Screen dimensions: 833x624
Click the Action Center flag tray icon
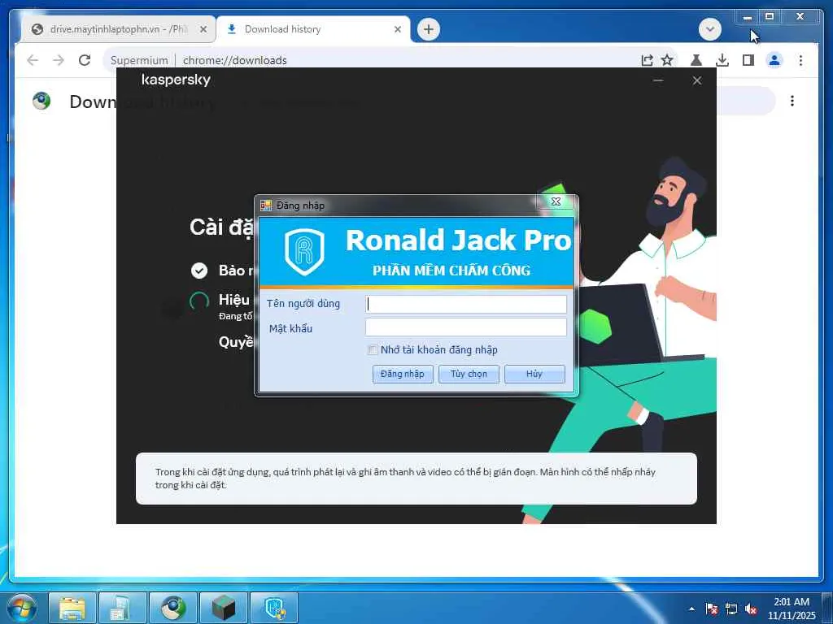coord(711,609)
